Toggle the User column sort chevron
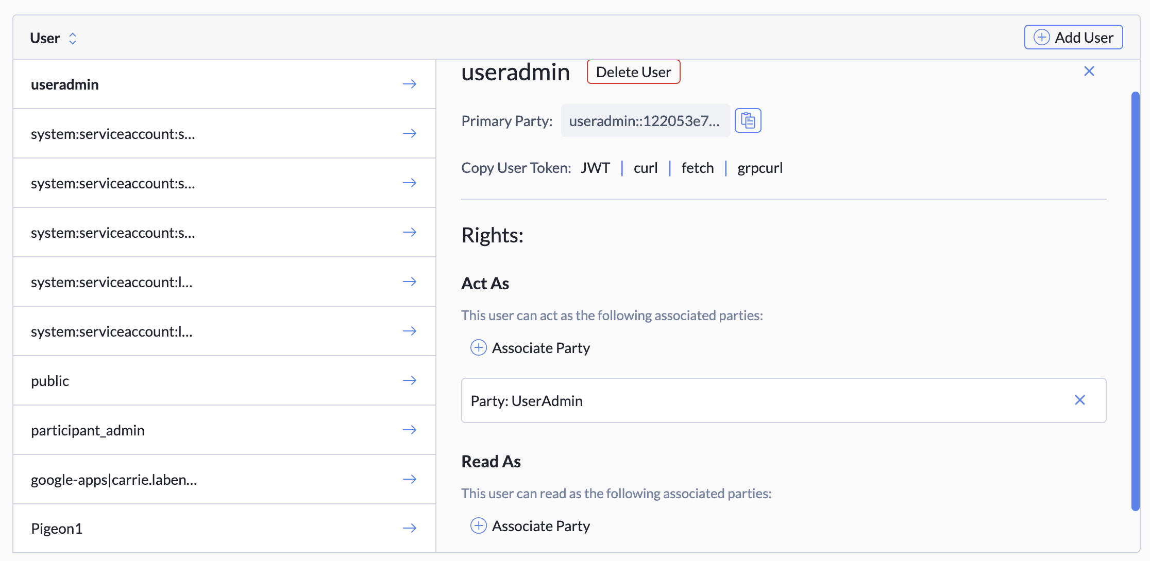1150x561 pixels. pos(73,38)
